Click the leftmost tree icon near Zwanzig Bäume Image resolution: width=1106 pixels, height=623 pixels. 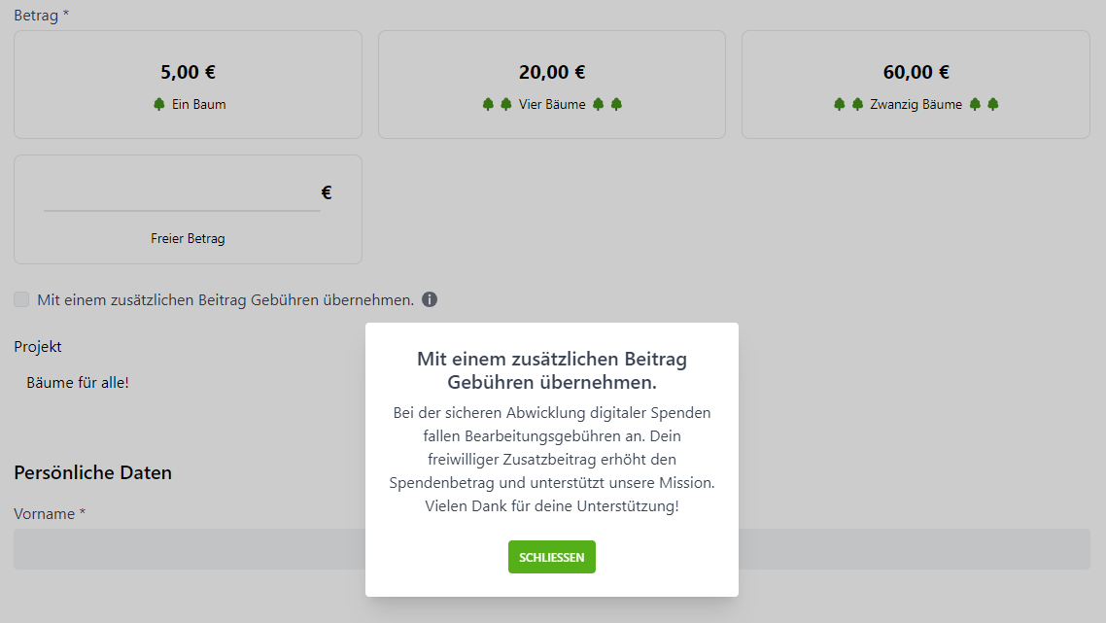pos(838,103)
